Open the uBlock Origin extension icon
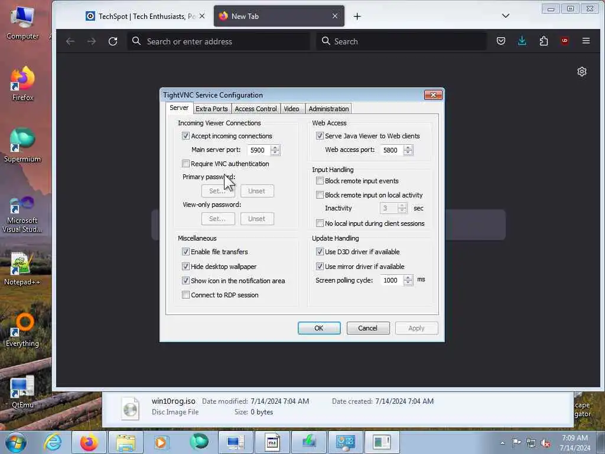605x454 pixels. (565, 41)
